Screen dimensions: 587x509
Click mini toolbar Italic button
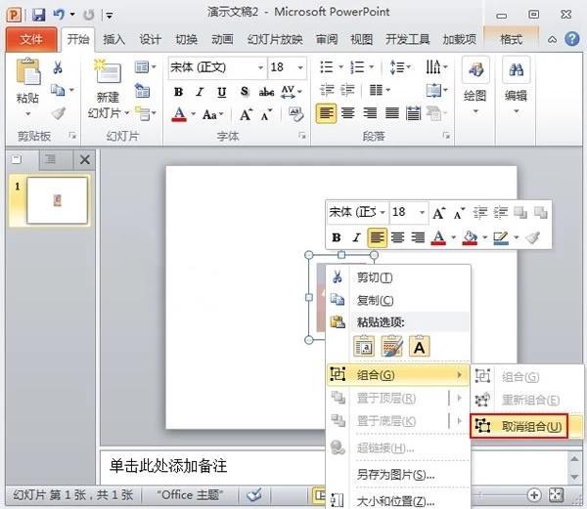pos(356,237)
